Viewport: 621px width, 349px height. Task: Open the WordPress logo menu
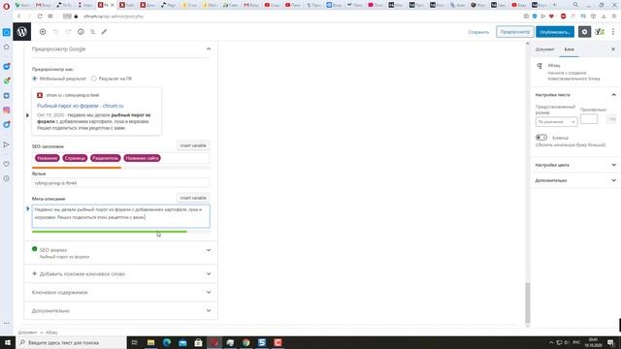point(21,32)
